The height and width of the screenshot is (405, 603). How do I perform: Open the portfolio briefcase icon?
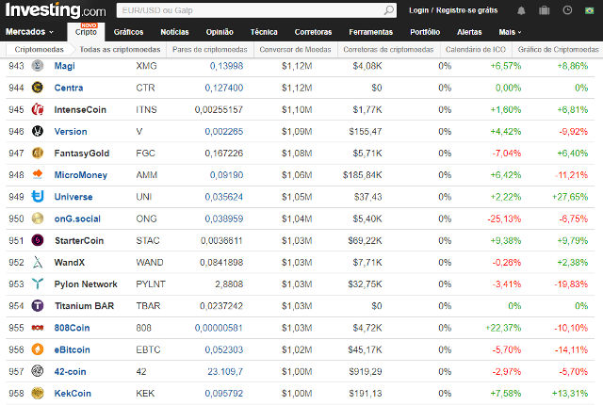point(545,10)
